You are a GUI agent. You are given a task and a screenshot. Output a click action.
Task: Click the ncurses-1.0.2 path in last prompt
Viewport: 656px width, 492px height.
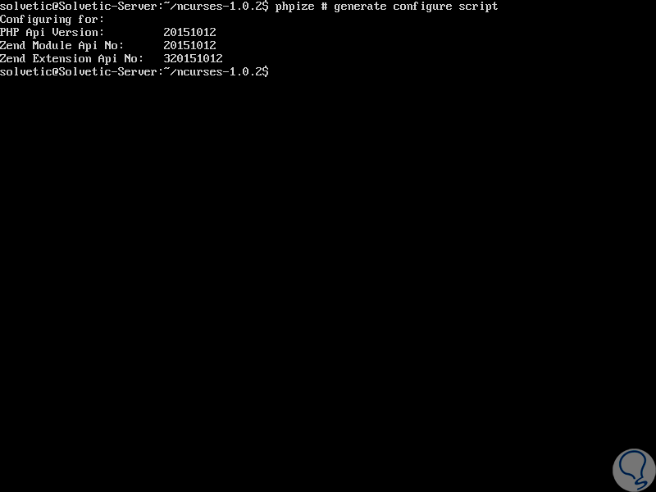219,71
